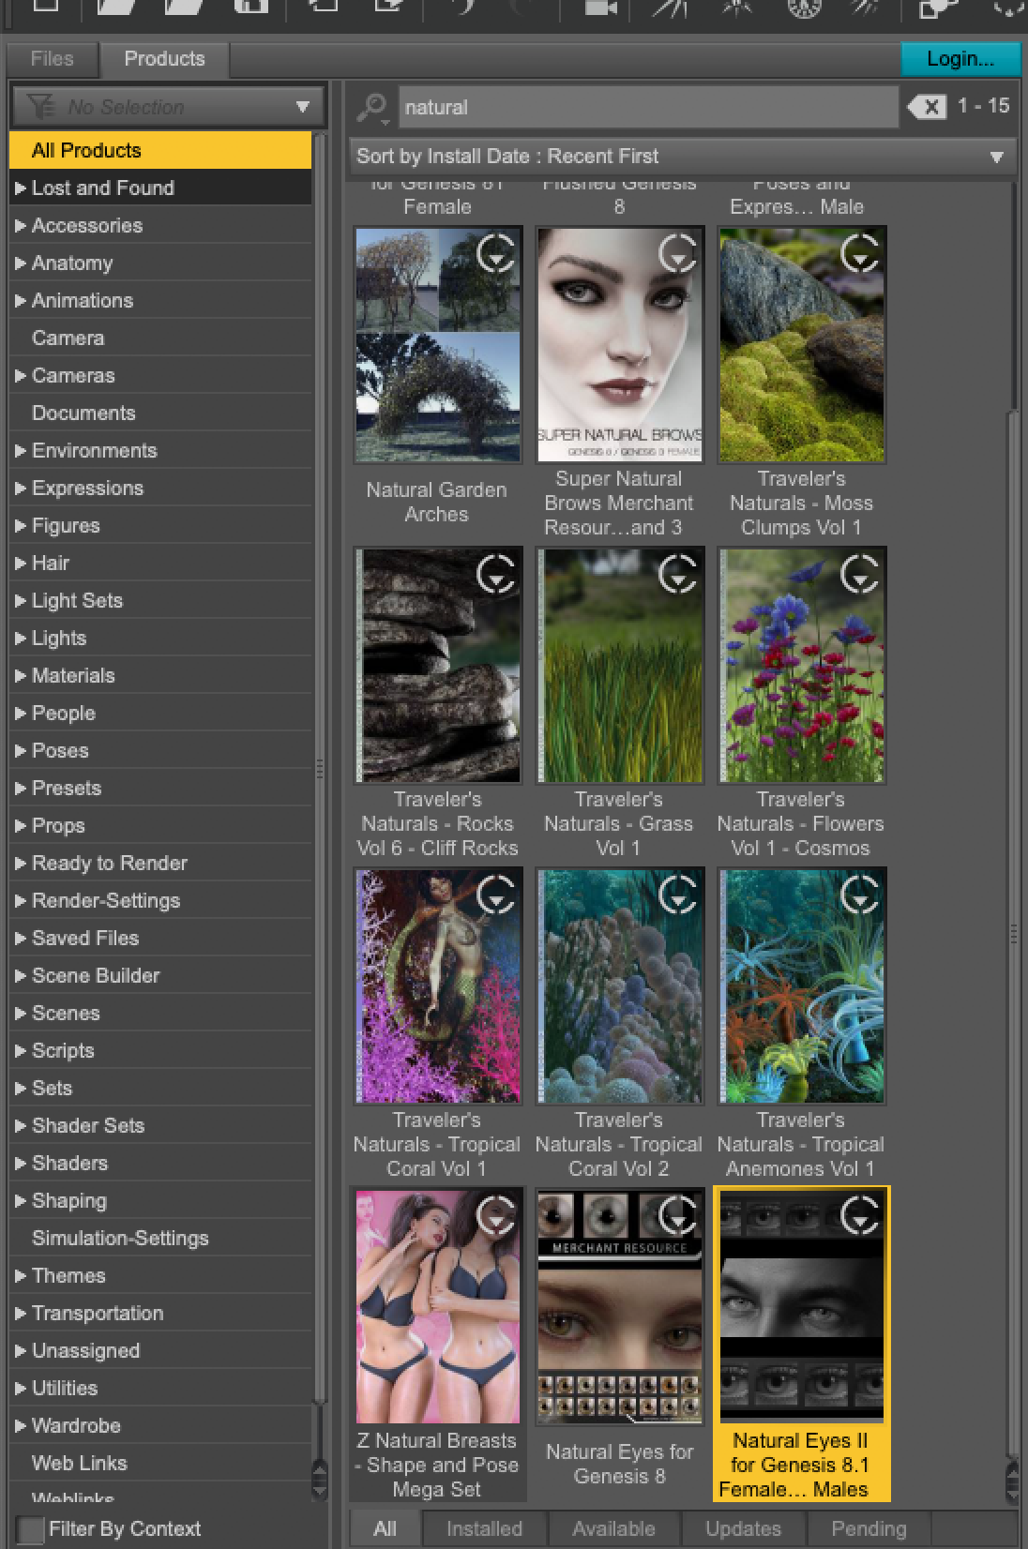Expand the Transportation category arrow
The height and width of the screenshot is (1549, 1028).
(x=21, y=1313)
